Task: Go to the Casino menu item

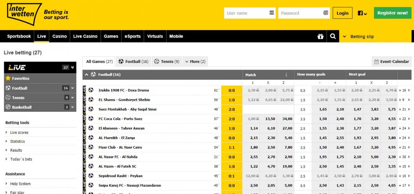Action: coord(59,36)
